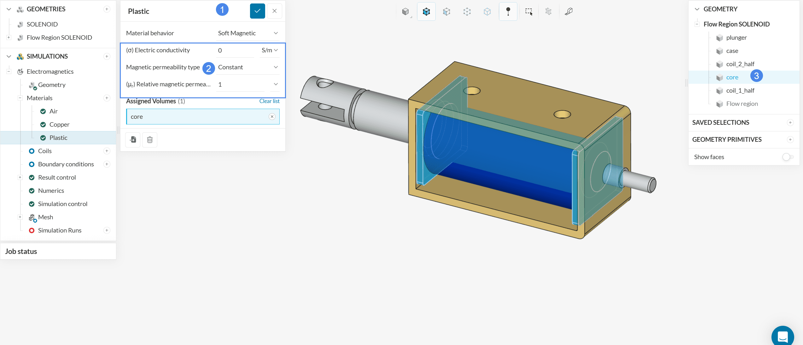The width and height of the screenshot is (803, 345).
Task: Toggle the Show faces switch
Action: tap(788, 157)
